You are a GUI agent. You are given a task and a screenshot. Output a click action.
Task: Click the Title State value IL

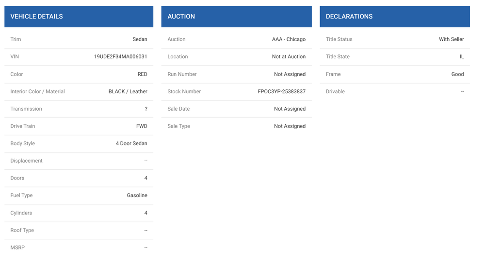(462, 57)
